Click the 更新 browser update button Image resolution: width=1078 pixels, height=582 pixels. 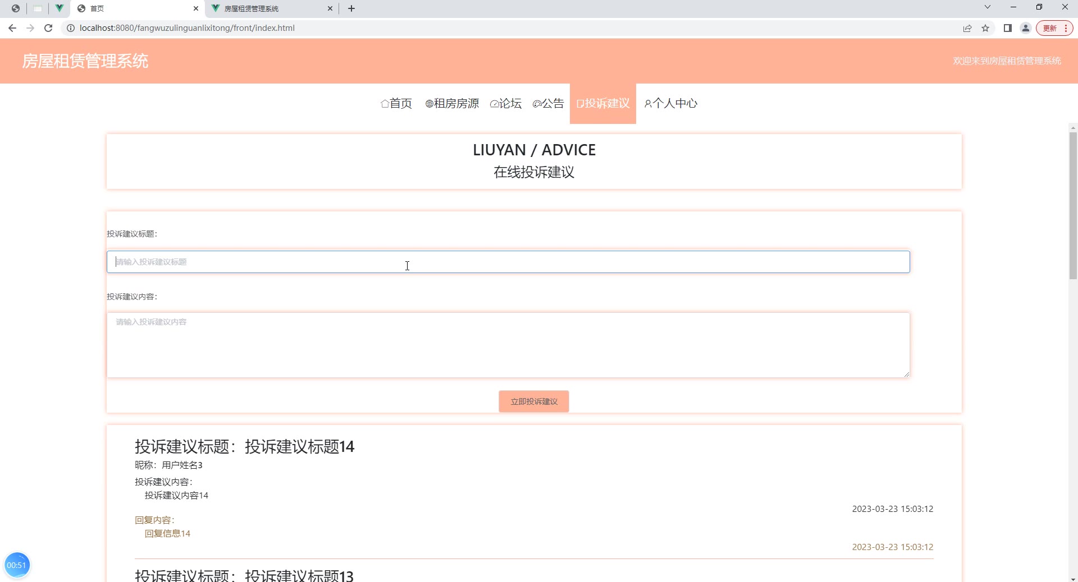click(x=1054, y=28)
